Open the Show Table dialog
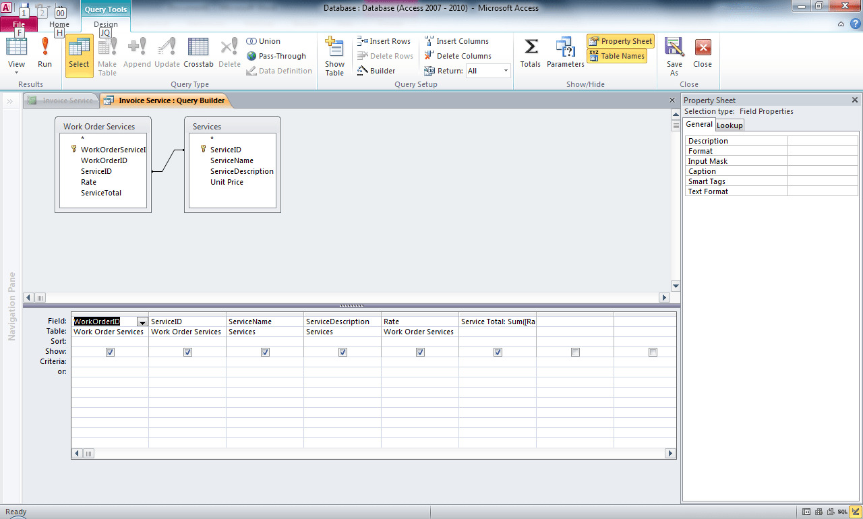 [x=334, y=56]
